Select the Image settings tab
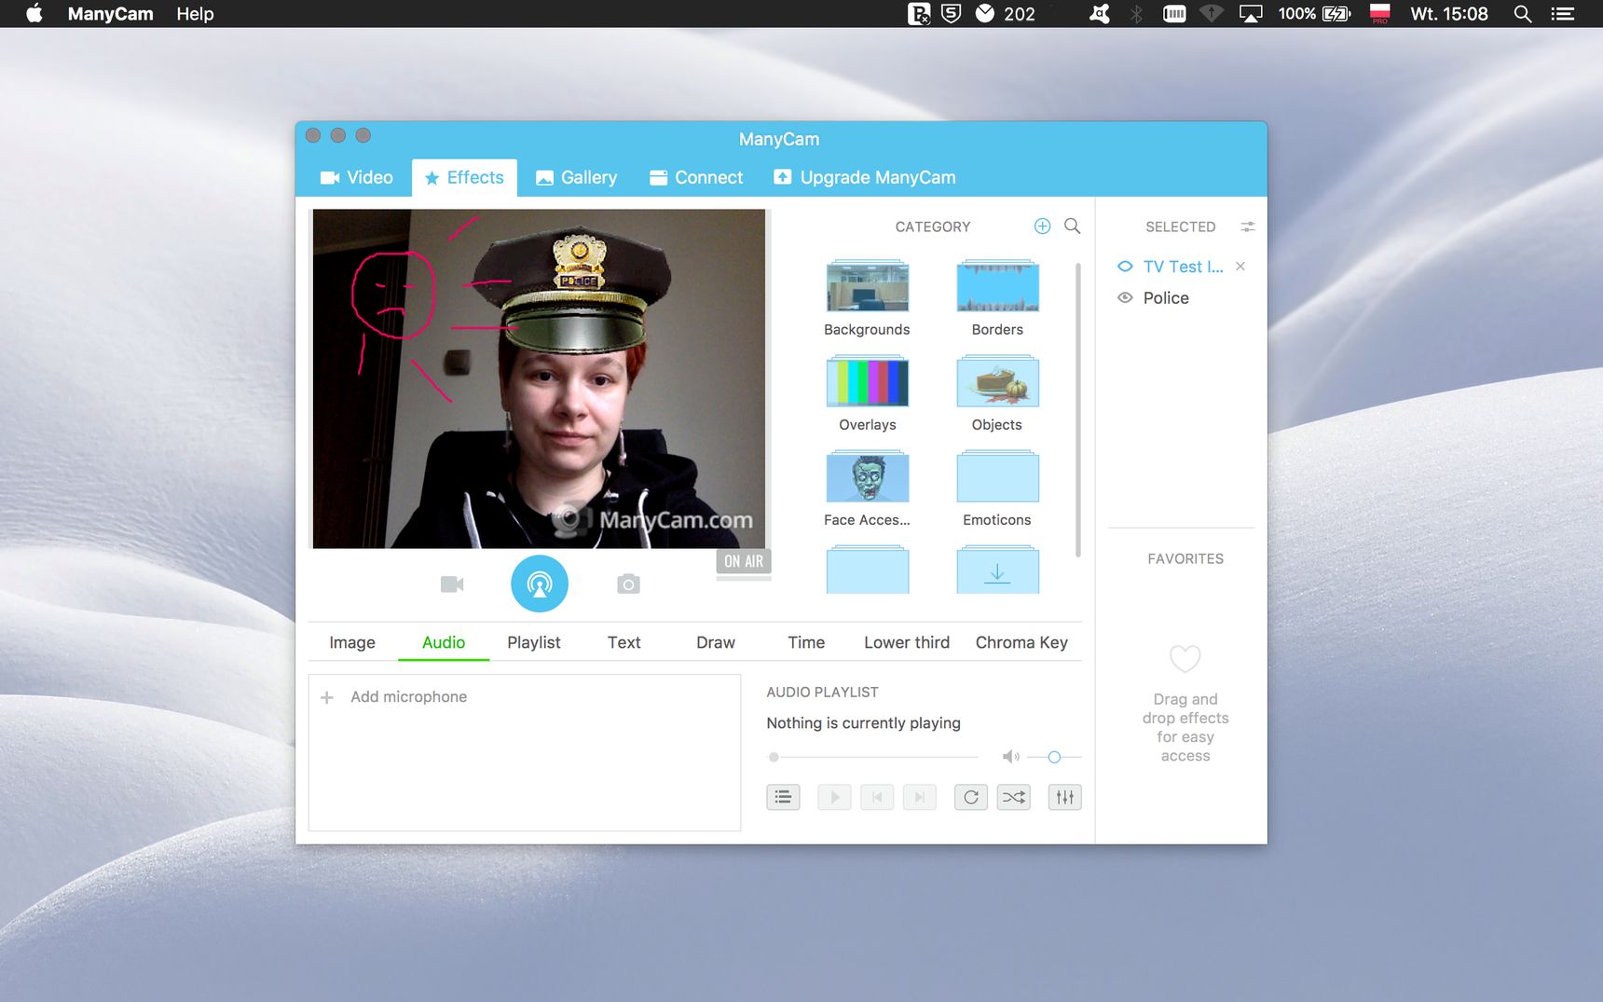Screen dimensions: 1603x1002 352,642
